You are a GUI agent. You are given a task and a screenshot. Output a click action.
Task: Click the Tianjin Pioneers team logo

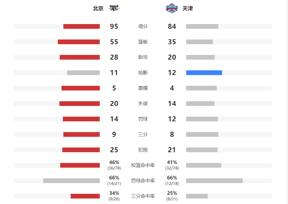[172, 8]
